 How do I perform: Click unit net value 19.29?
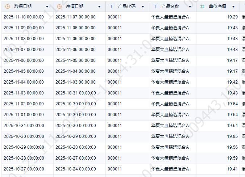232,17
